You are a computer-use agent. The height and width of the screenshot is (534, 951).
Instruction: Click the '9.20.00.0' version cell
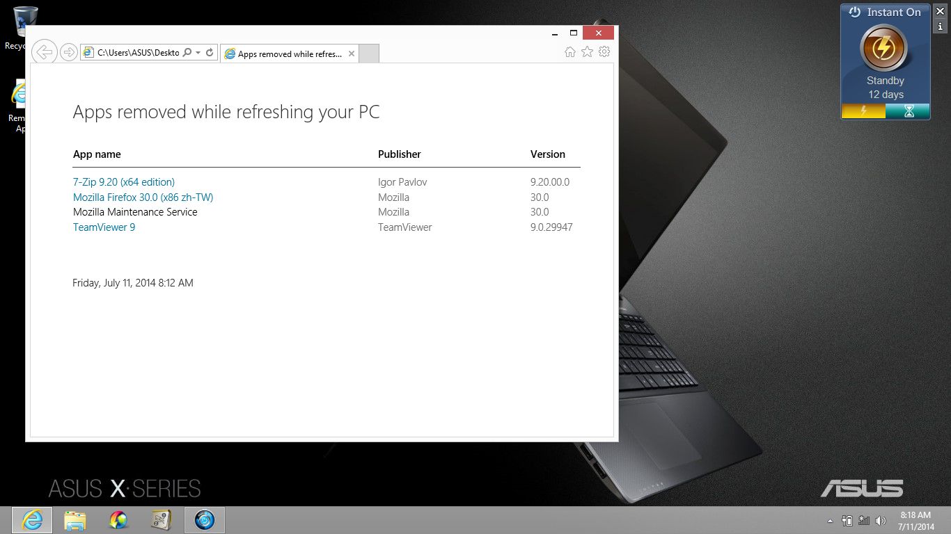[550, 182]
